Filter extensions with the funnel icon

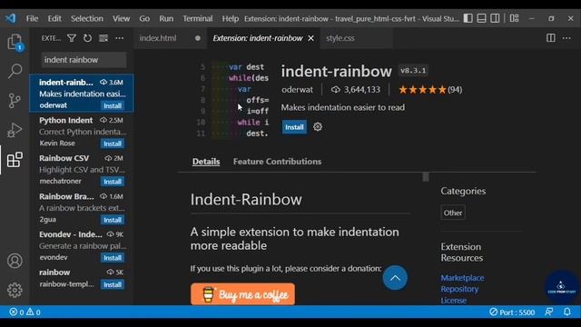click(72, 38)
